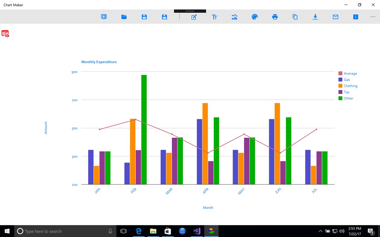This screenshot has width=380, height=237.
Task: Copy the chart to clipboard
Action: click(x=295, y=17)
